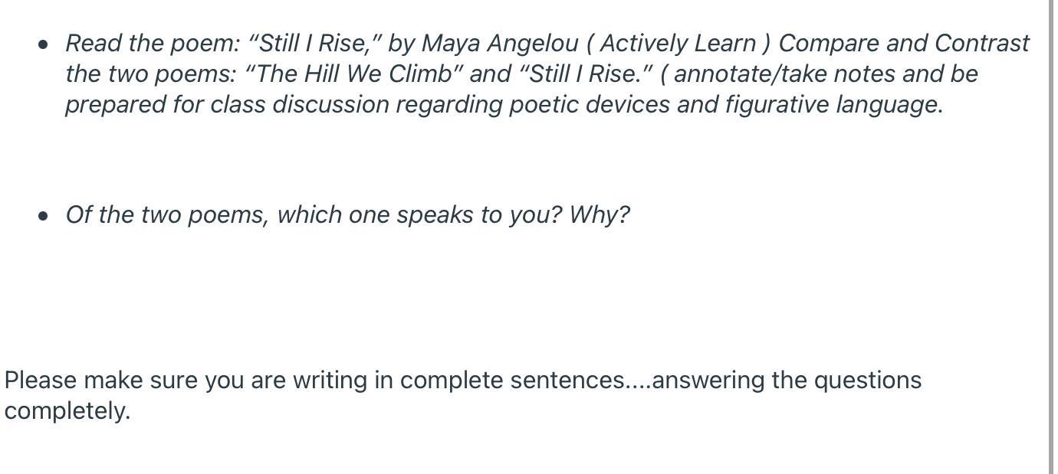Click the phrase "annotate/take notes"
The image size is (1058, 474).
point(784,74)
